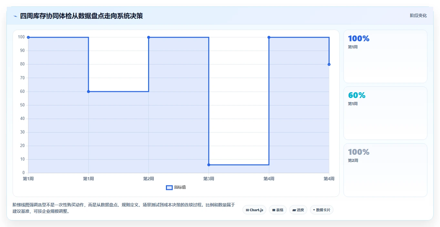
Task: Click the Chart.js tag
Action: [x=254, y=210]
